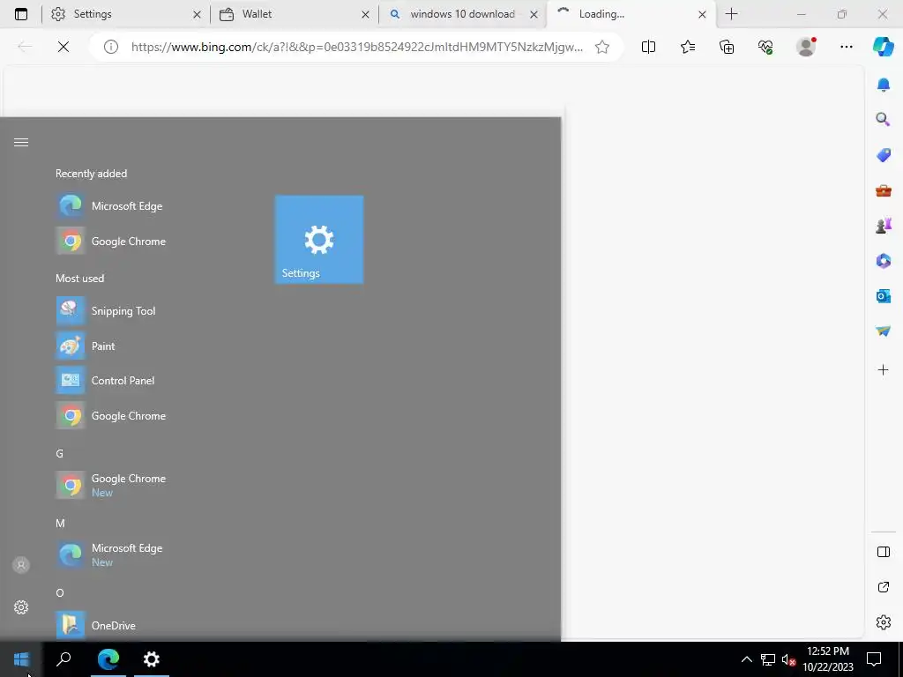Screen dimensions: 903x677
Task: Open Drop paper plane icon in sidebar
Action: (884, 331)
